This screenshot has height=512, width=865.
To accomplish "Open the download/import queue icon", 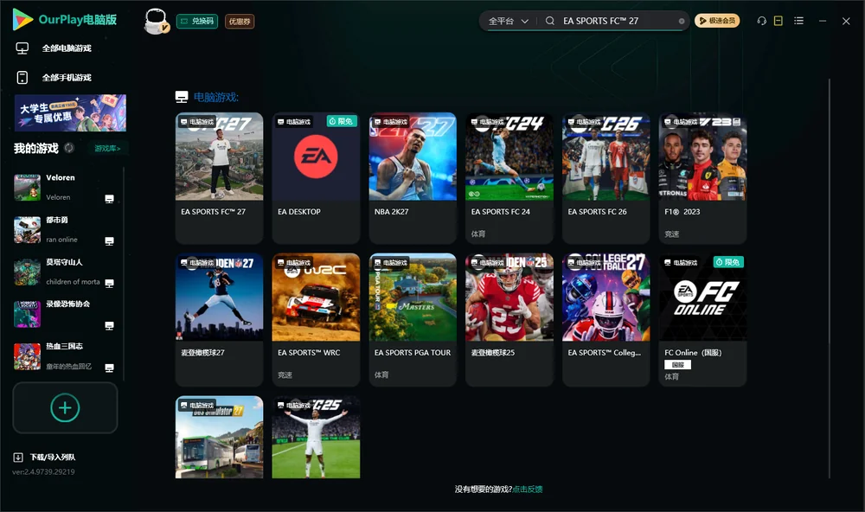I will coord(18,457).
